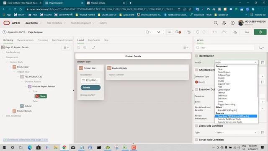This screenshot has width=268, height=151.
Task: Open the page error messages icon
Action: [178, 32]
